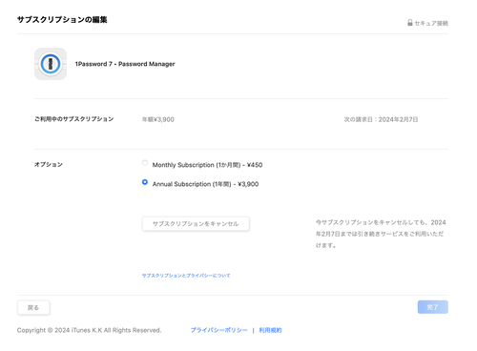
Task: Click the サブスクリプションをキャンセル button
Action: point(196,224)
